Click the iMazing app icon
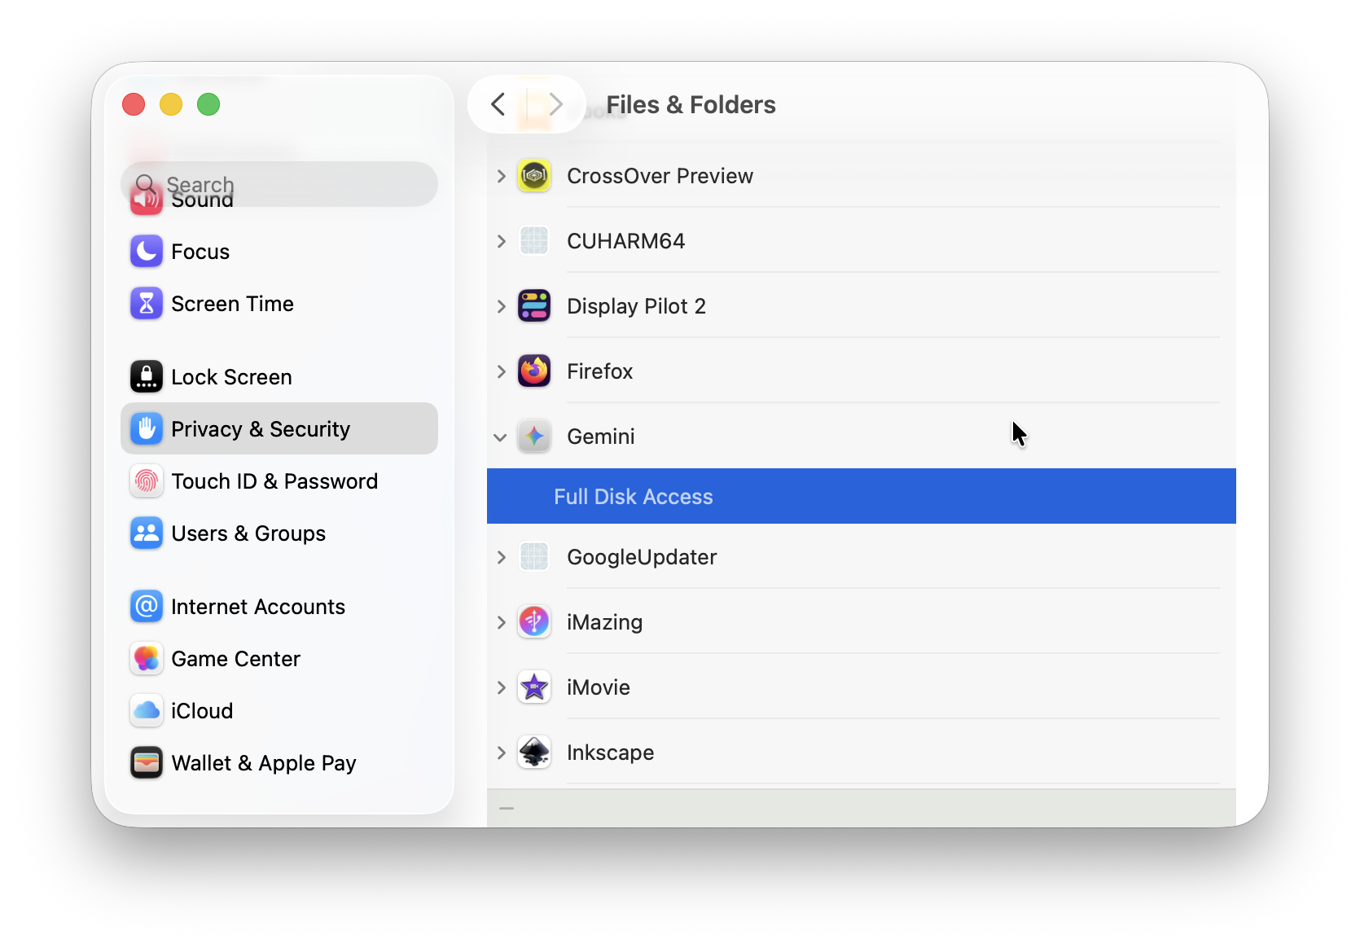1360x948 pixels. click(534, 621)
